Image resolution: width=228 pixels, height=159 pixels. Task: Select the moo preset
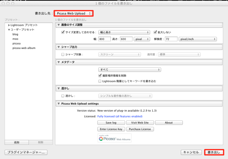[15, 39]
